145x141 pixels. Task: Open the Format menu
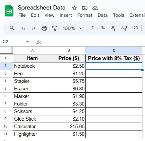coord(85,15)
